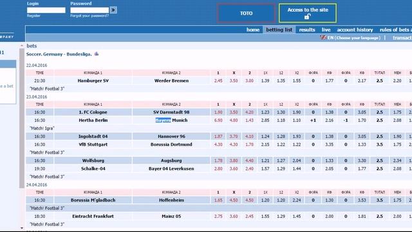Select odds 3.00 for Werder Bremen win
This screenshot has width=412, height=232.
coord(249,81)
